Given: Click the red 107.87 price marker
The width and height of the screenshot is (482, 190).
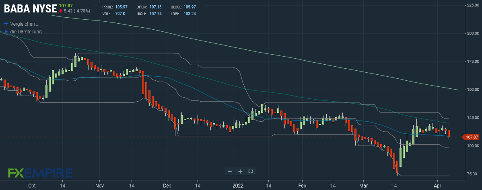Looking at the screenshot, I should point(471,137).
